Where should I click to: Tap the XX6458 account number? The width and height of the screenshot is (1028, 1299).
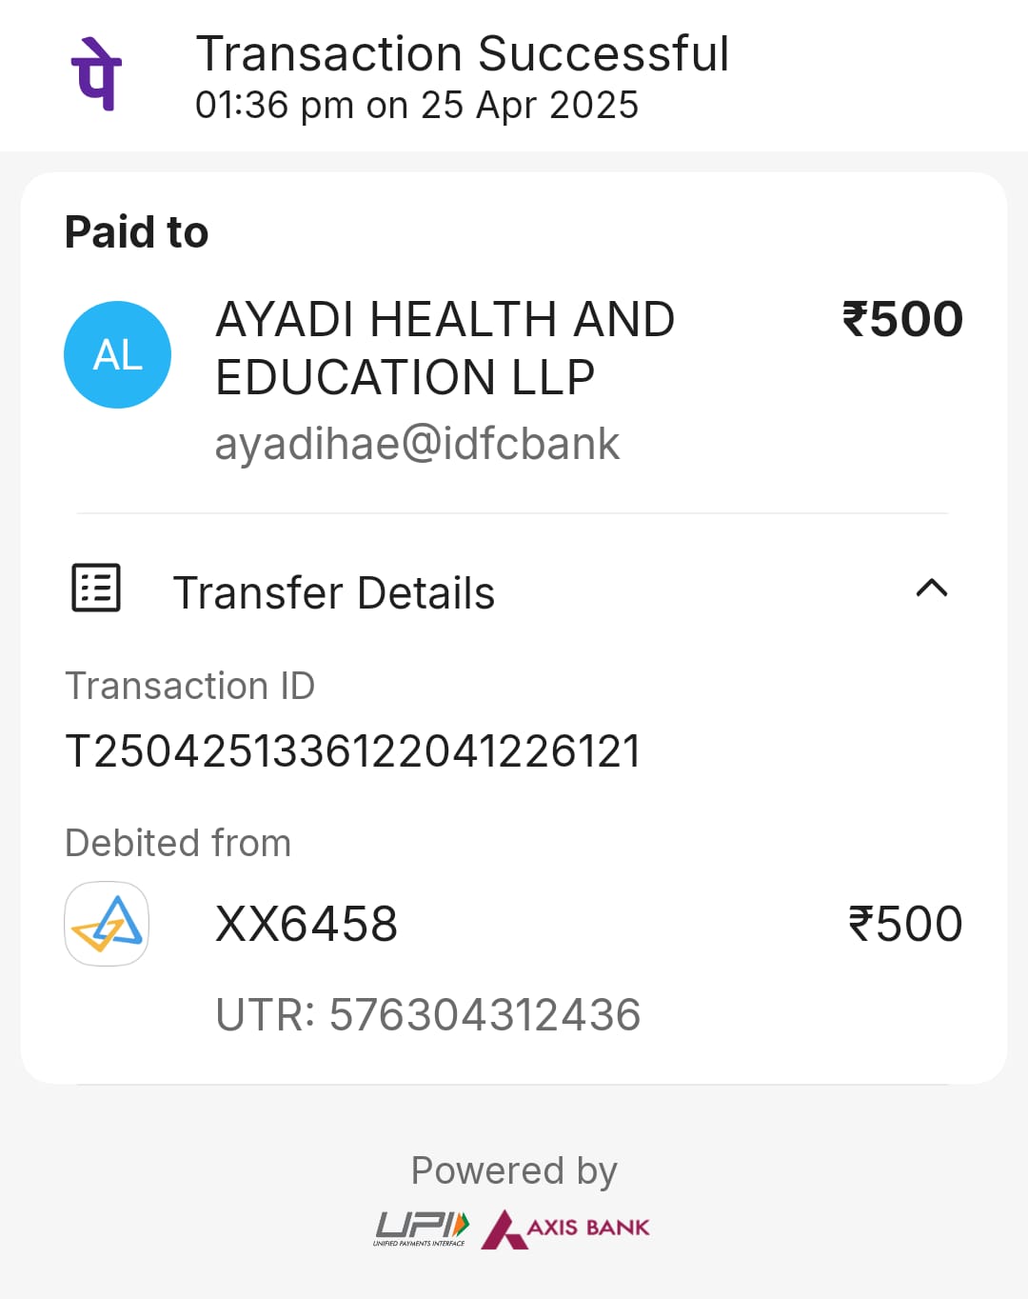306,924
